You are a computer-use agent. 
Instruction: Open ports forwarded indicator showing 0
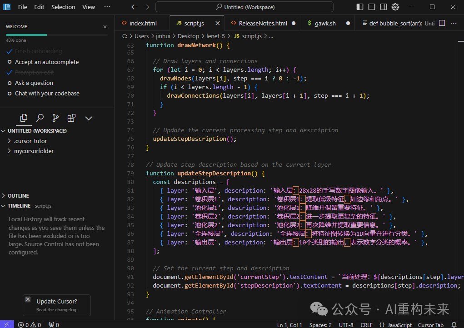point(54,325)
